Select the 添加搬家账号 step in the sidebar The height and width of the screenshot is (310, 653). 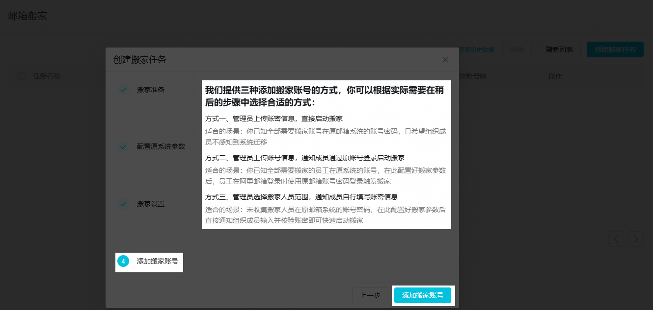click(x=157, y=262)
